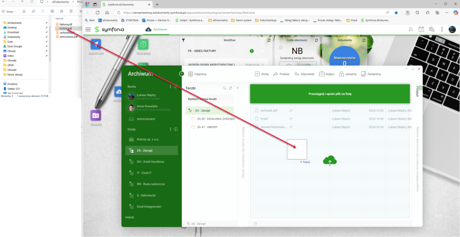Open the chat messages icon in header
The image size is (460, 237).
pyautogui.click(x=432, y=29)
